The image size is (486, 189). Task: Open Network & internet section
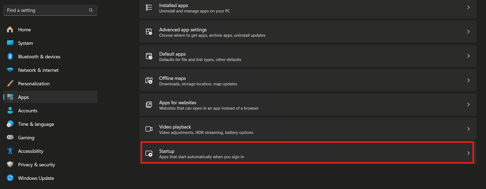tap(38, 70)
